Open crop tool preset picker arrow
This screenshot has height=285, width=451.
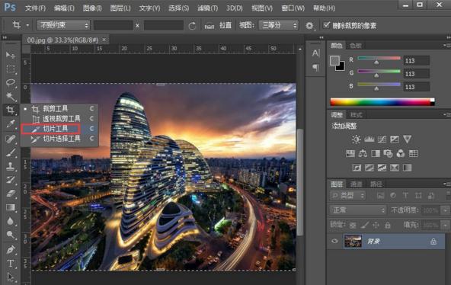coord(27,25)
